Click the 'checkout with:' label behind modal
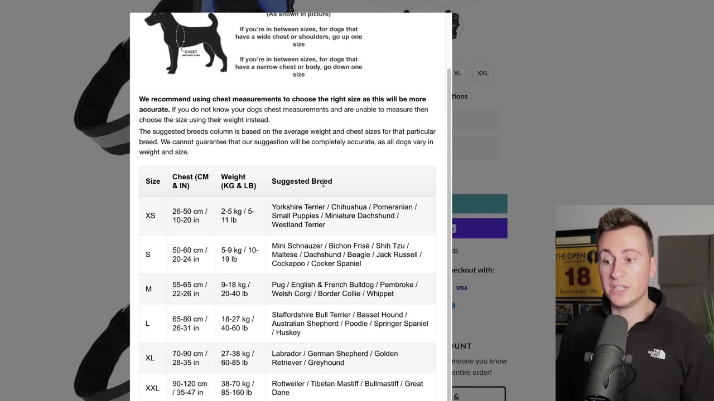Viewport: 714px width, 401px height. point(473,270)
